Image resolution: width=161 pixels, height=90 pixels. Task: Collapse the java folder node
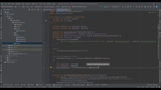click(x=6, y=16)
